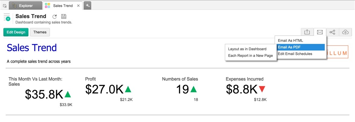Viewport: 355px width, 122px height.
Task: Open the Export icon in toolbar
Action: point(307,32)
